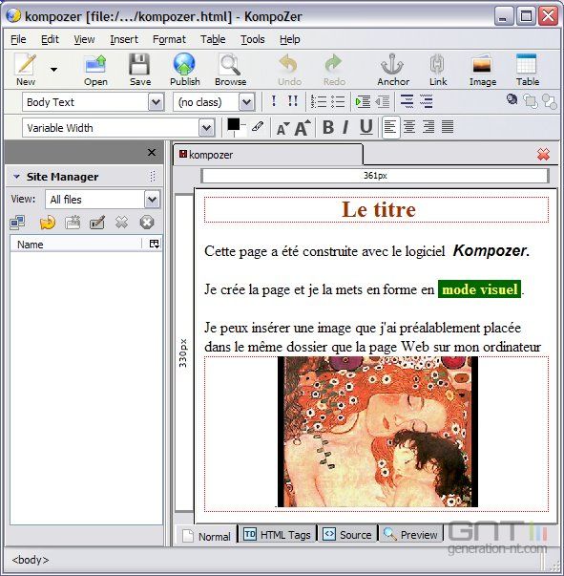
Task: Switch to Preview view mode
Action: click(410, 535)
